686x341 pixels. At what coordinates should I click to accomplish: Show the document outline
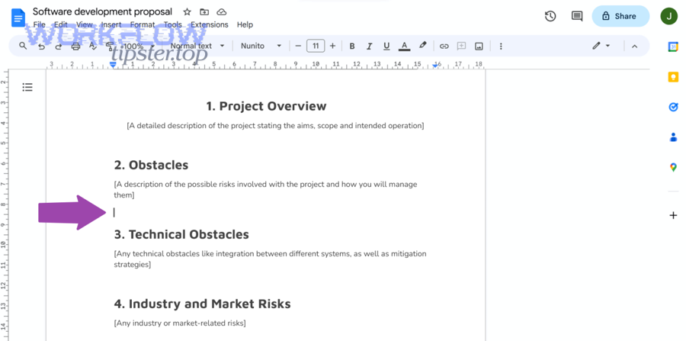click(x=27, y=87)
